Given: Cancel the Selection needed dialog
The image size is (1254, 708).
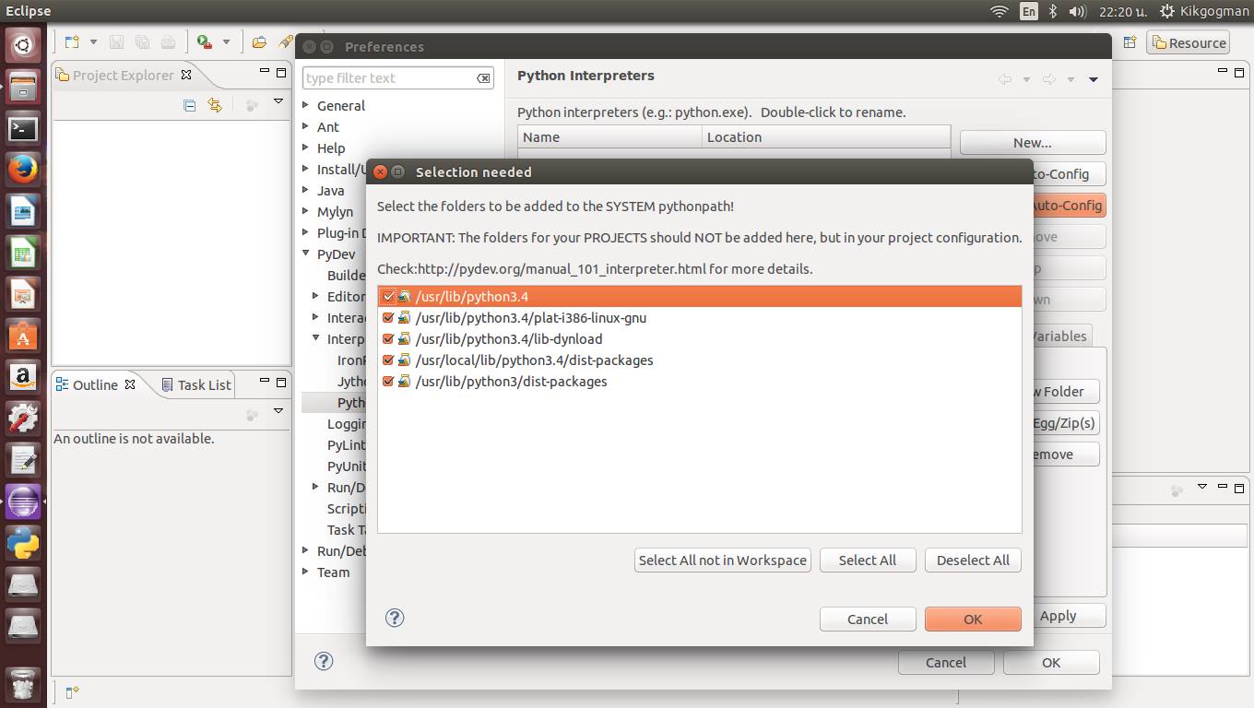Looking at the screenshot, I should (868, 619).
